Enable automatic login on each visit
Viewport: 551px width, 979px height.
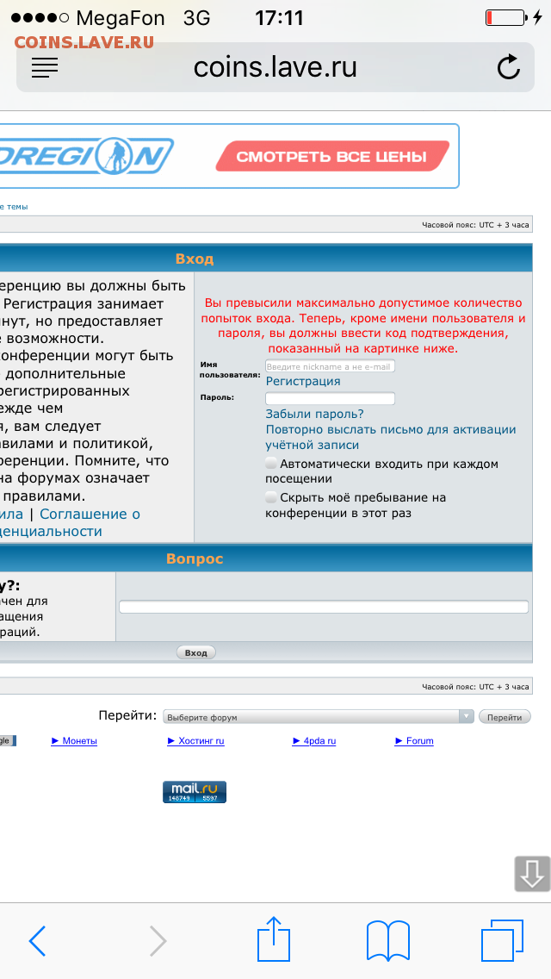point(271,464)
